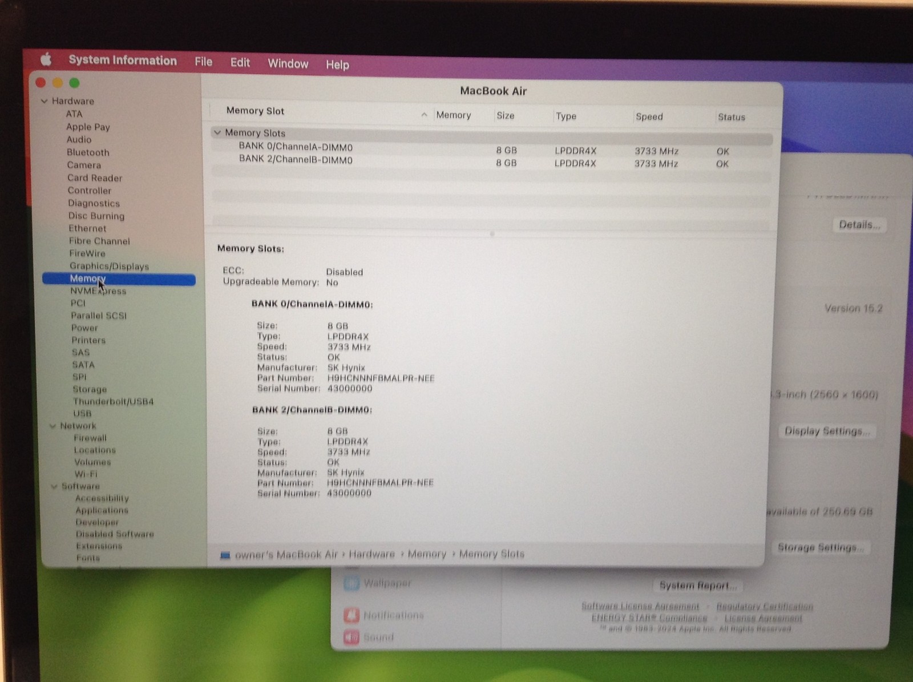Image resolution: width=913 pixels, height=682 pixels.
Task: Open the Apple menu
Action: tap(46, 59)
